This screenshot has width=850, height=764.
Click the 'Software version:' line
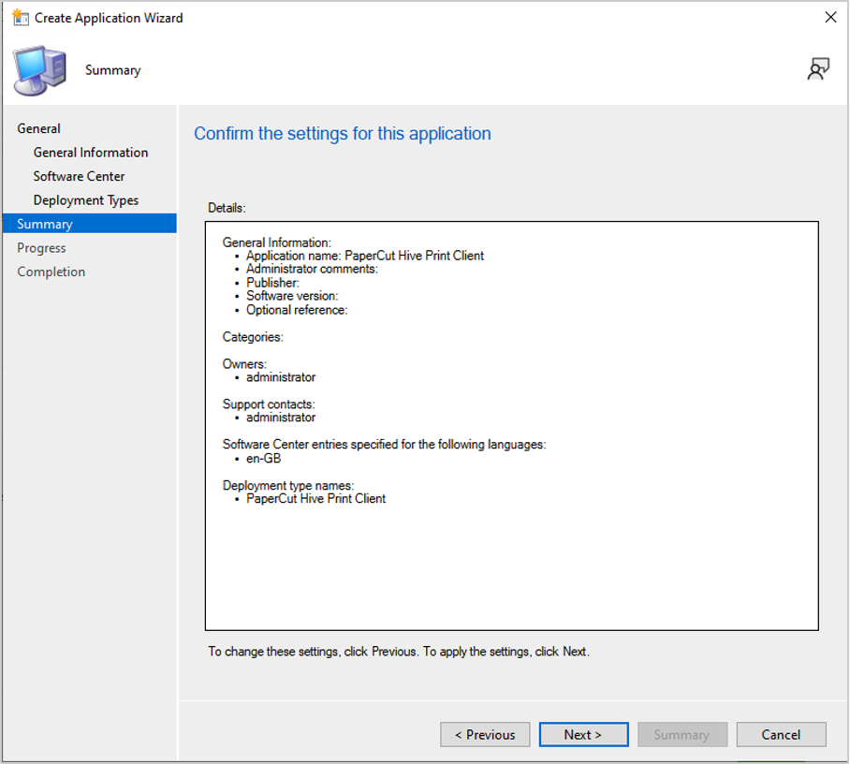click(292, 296)
